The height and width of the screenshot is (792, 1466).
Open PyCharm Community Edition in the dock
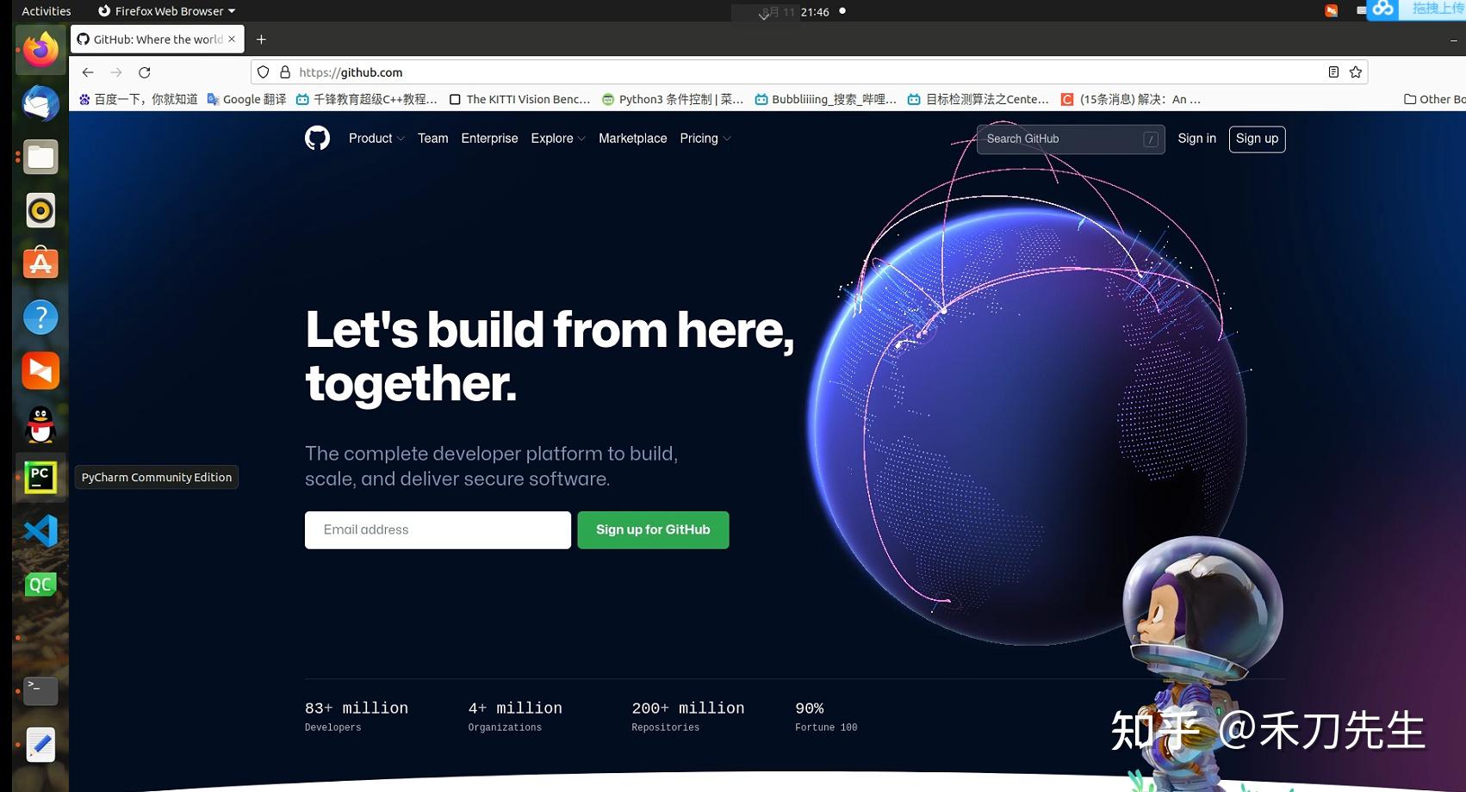(40, 478)
